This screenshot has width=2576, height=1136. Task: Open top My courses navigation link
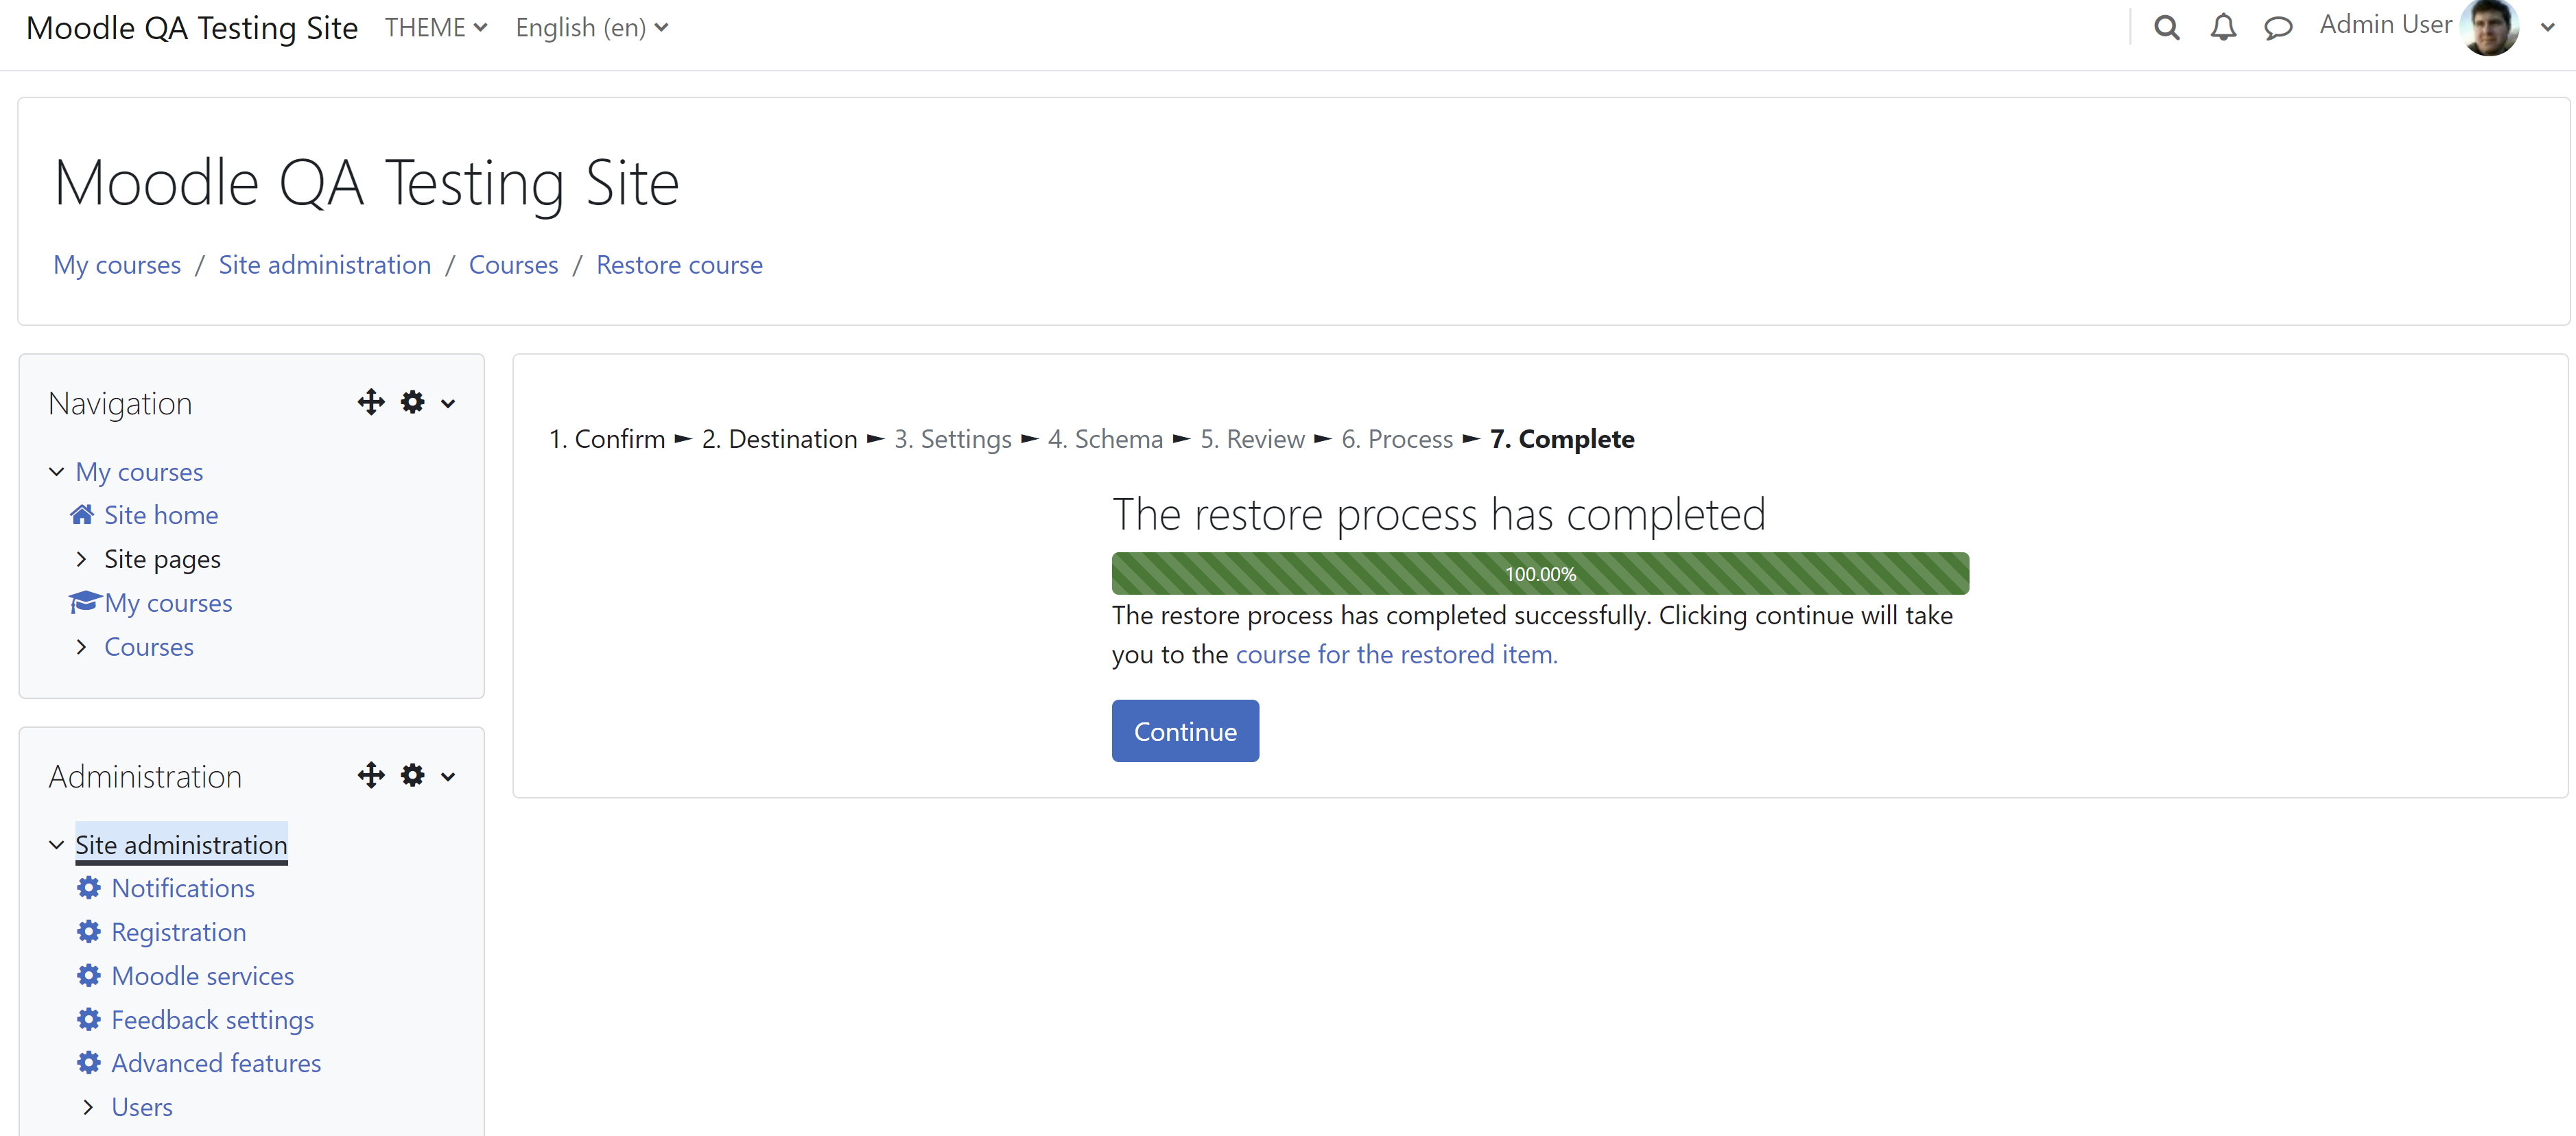point(139,471)
